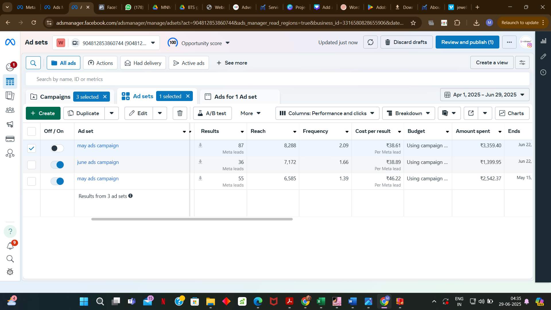
Task: Open the june ads campaign link
Action: (98, 162)
